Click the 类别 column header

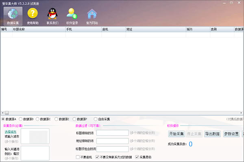[x=222, y=29]
